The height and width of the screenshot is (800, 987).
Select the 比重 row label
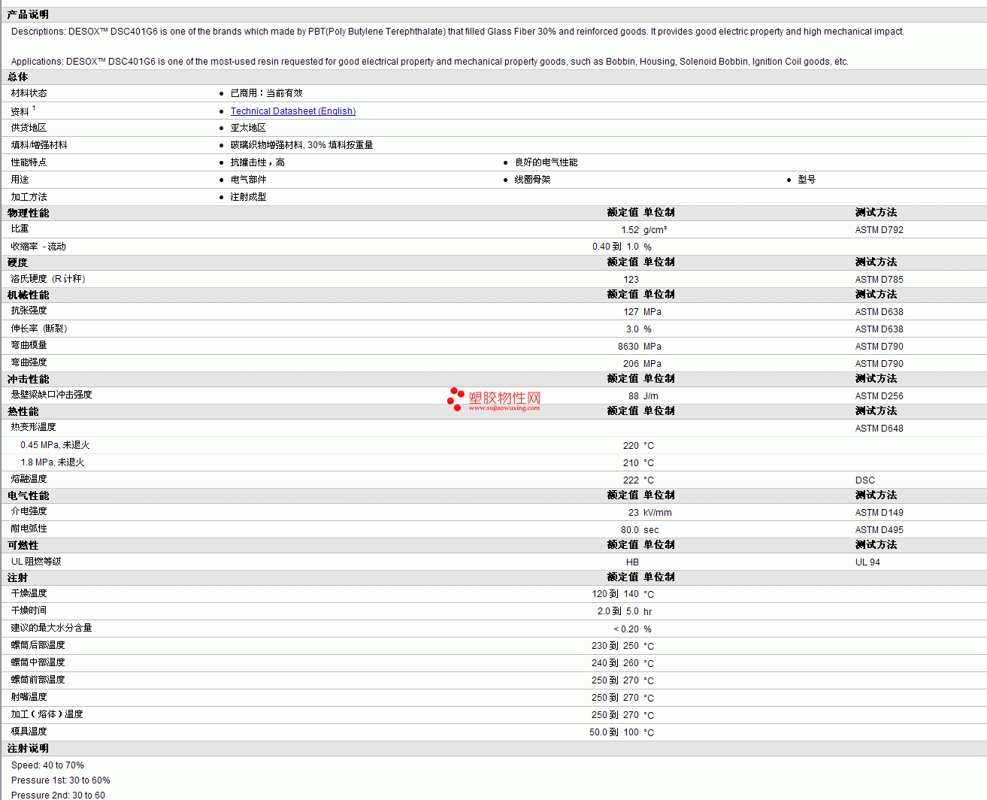coord(20,229)
